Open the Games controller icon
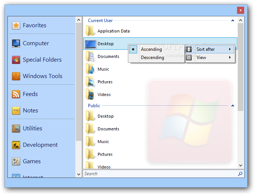Viewport: 255px width, 195px height. click(x=16, y=161)
